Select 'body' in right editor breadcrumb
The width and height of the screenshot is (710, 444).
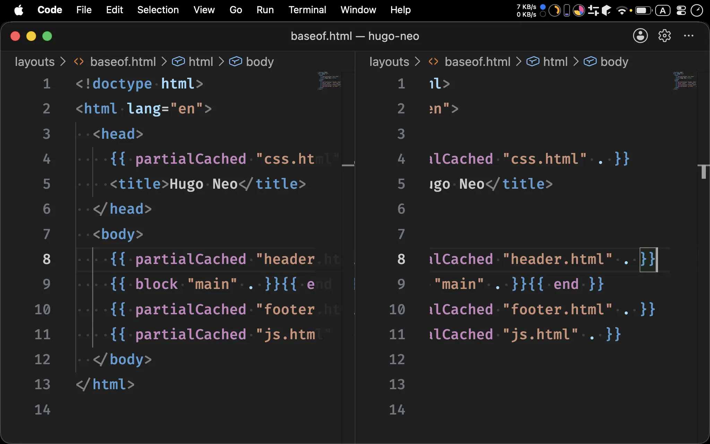tap(614, 62)
